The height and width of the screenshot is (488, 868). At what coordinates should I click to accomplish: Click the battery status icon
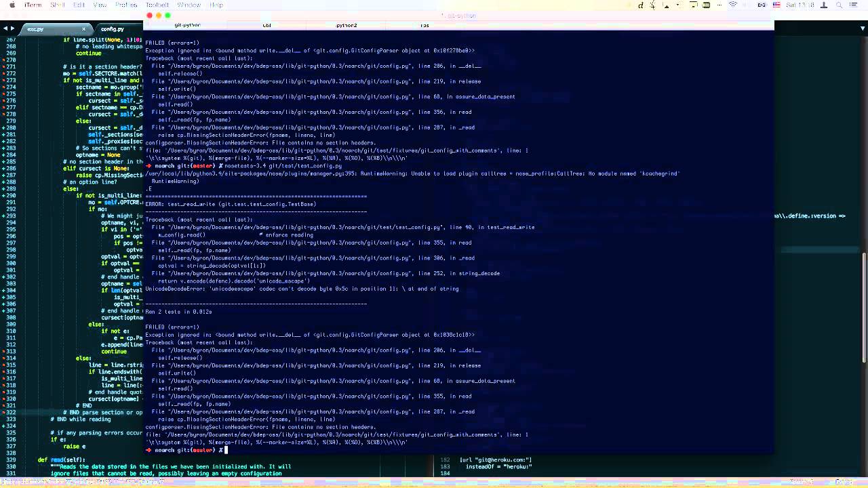[762, 5]
